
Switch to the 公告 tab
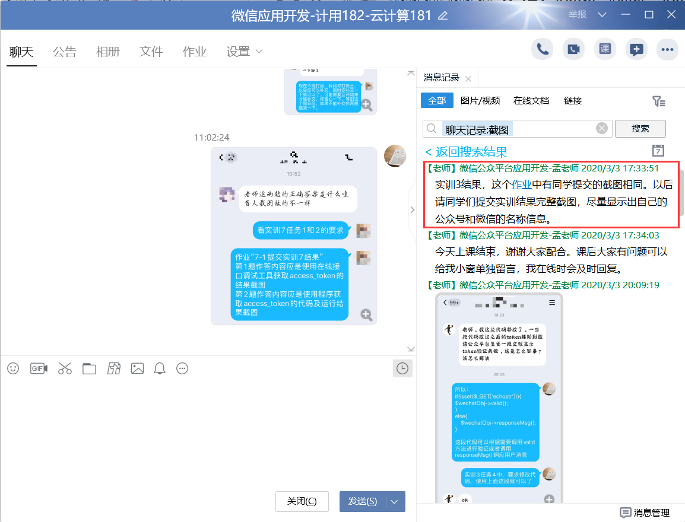(x=64, y=52)
